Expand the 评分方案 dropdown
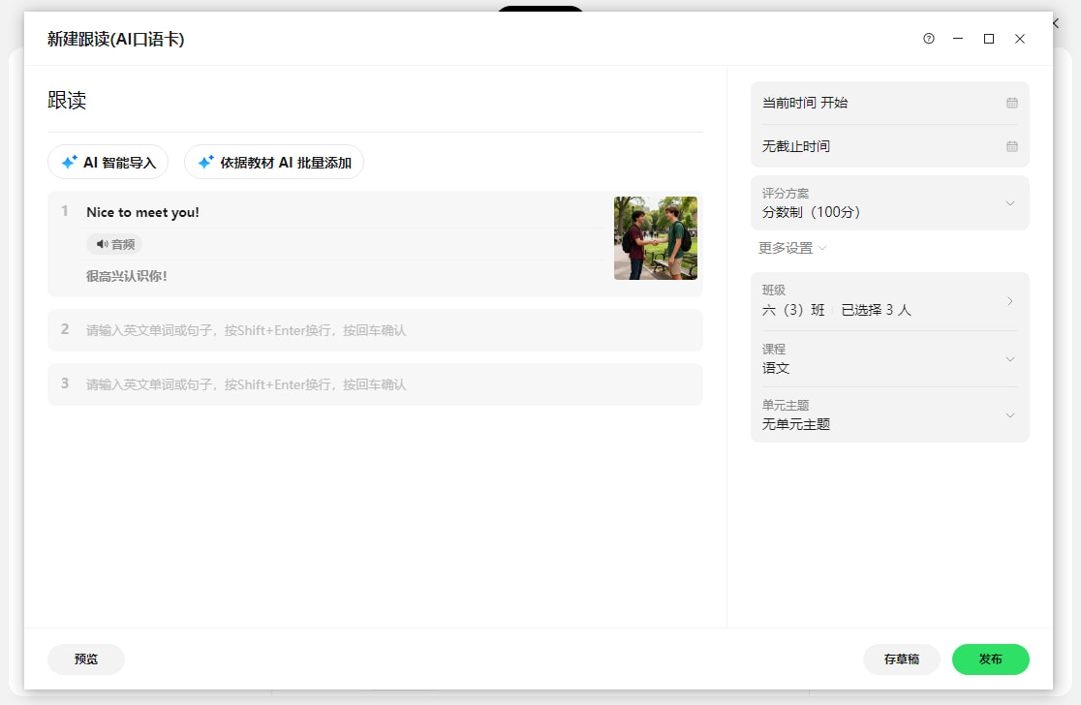1081x705 pixels. [889, 203]
